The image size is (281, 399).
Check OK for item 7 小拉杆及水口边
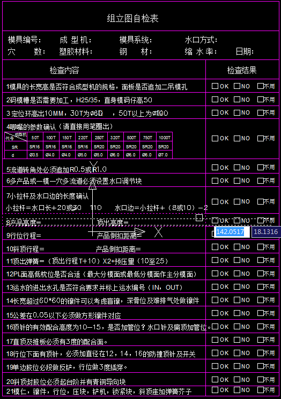[215, 201]
